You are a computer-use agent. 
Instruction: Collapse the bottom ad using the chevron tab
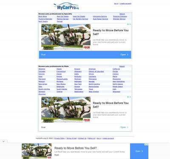[3, 142]
